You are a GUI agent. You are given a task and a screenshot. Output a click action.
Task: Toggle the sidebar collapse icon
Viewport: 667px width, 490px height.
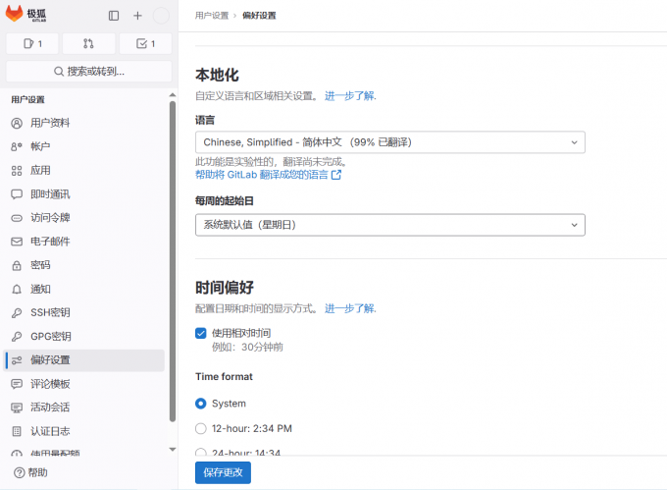pos(114,16)
